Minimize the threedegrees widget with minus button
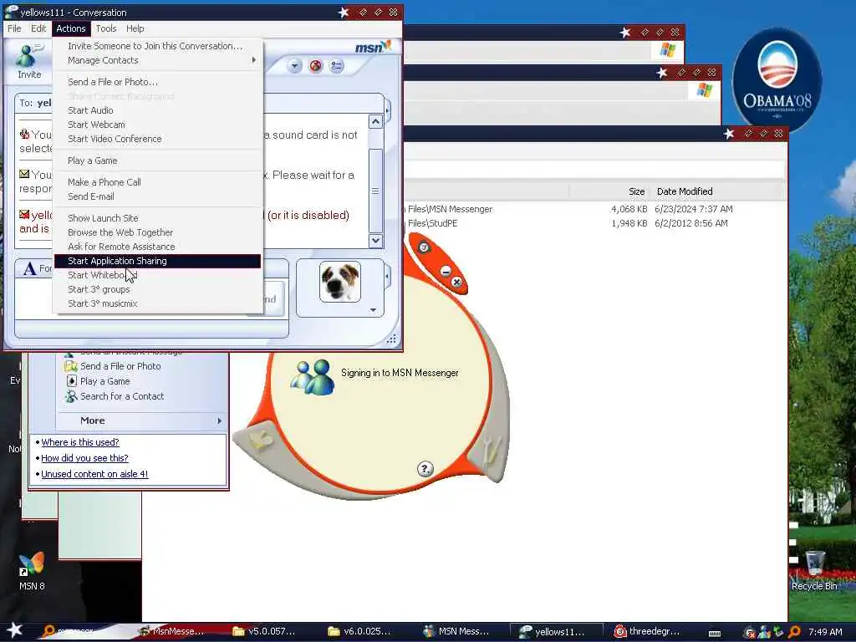Image resolution: width=856 pixels, height=642 pixels. point(446,272)
